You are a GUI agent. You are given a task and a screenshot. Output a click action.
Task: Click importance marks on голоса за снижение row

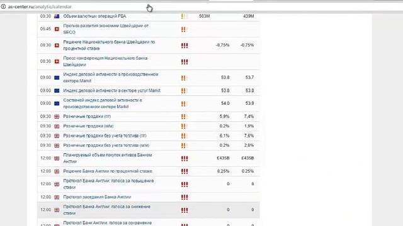coord(184,210)
